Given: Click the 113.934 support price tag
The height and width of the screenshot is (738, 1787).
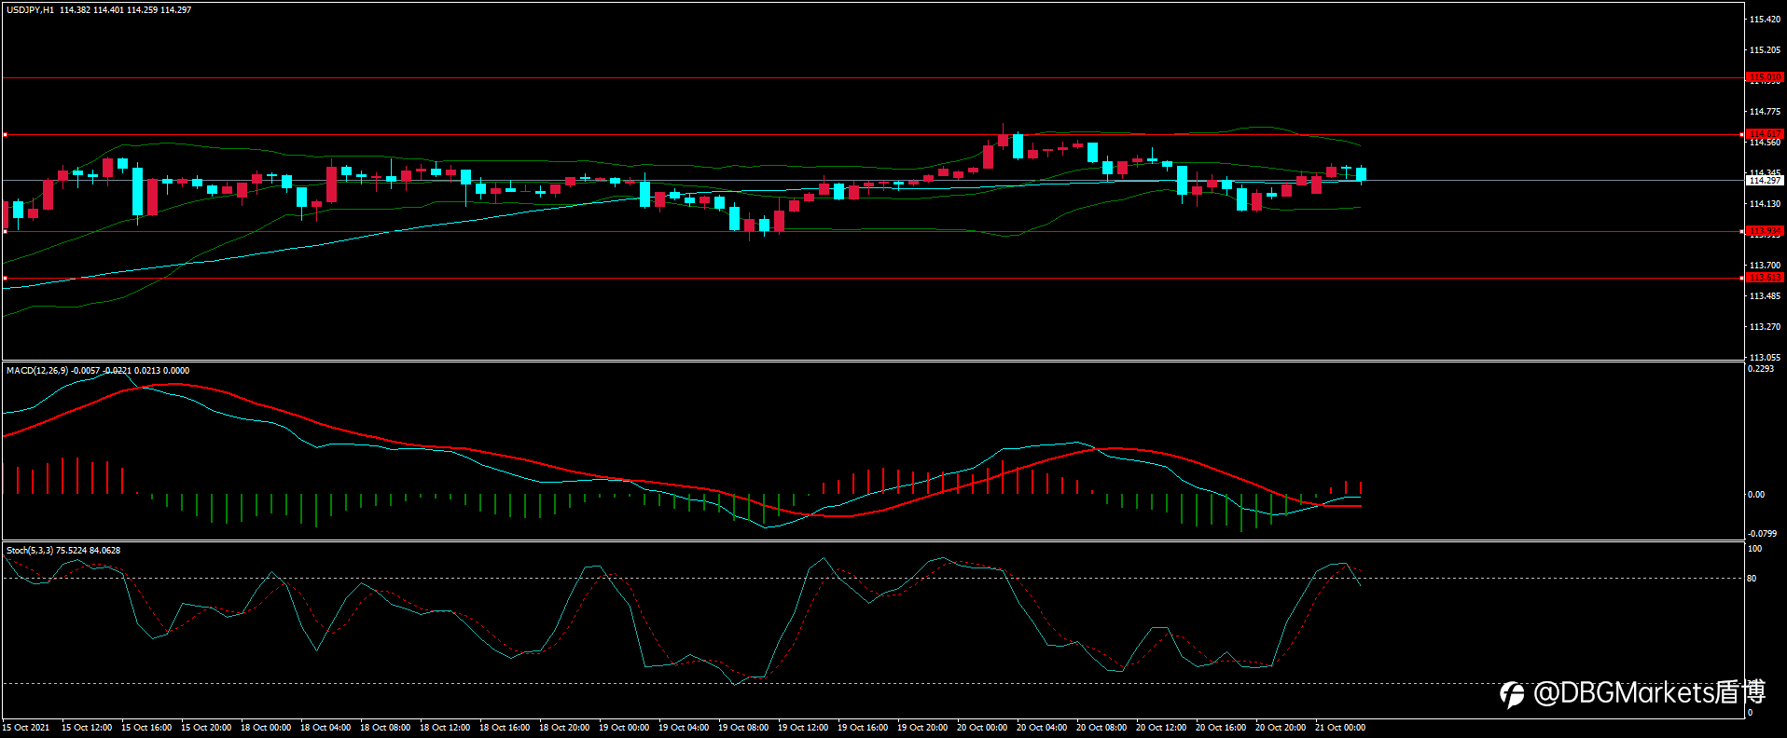Looking at the screenshot, I should 1765,231.
